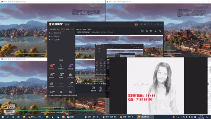The width and height of the screenshot is (211, 119).
Task: Select the active orange-highlighted scene tab
Action: pos(63,29)
